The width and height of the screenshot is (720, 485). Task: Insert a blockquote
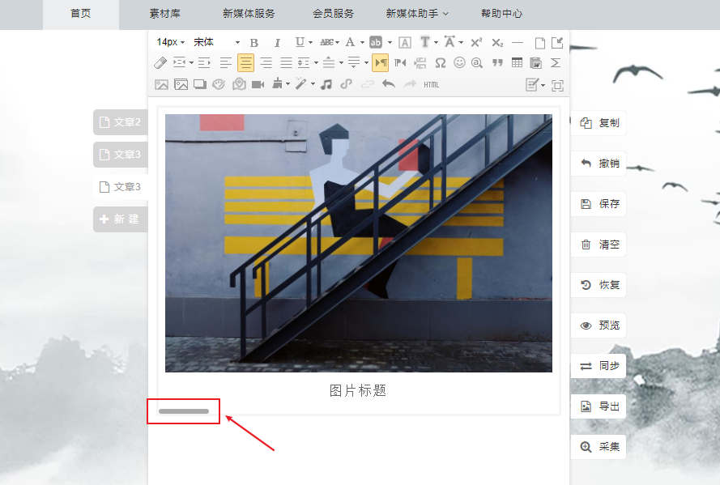[x=497, y=63]
